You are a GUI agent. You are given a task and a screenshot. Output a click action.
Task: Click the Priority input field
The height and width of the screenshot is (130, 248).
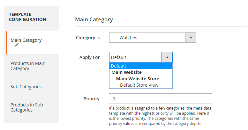(x=160, y=98)
